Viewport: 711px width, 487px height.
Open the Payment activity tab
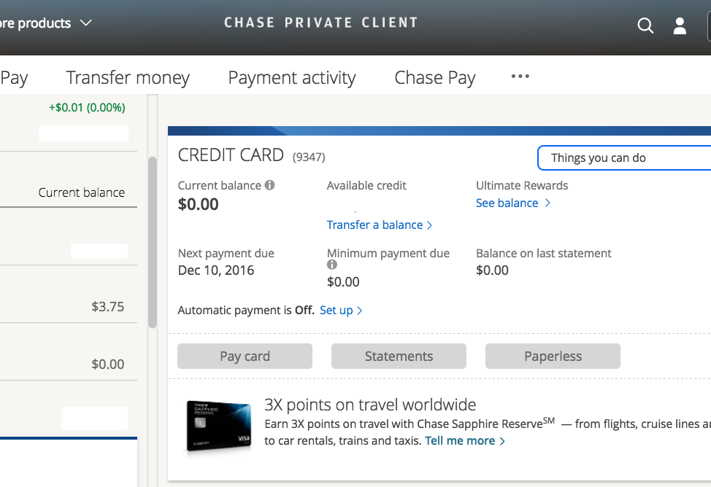[x=292, y=77]
